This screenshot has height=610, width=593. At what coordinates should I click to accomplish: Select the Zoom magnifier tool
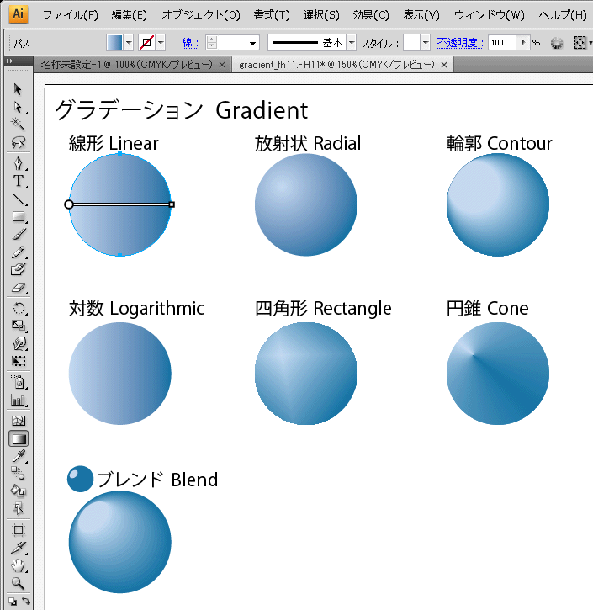[x=18, y=583]
